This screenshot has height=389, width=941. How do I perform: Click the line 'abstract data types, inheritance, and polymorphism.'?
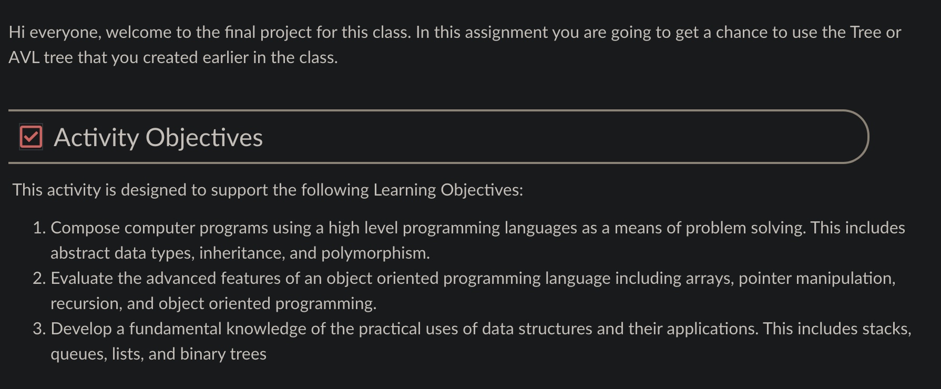tap(240, 253)
